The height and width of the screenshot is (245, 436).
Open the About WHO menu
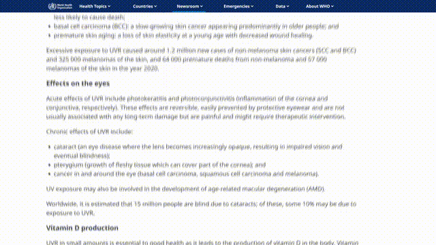[x=320, y=6]
